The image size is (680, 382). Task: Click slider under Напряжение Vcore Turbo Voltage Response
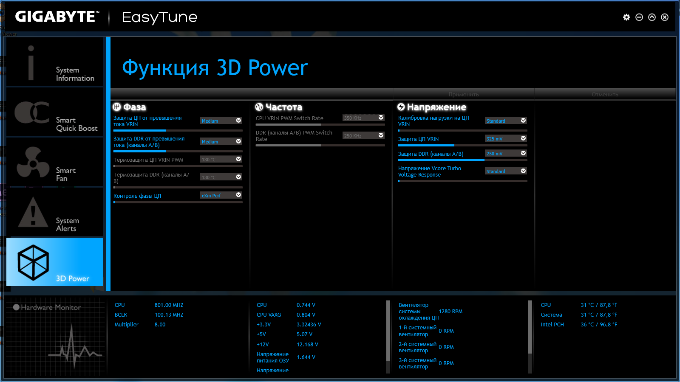pyautogui.click(x=463, y=181)
